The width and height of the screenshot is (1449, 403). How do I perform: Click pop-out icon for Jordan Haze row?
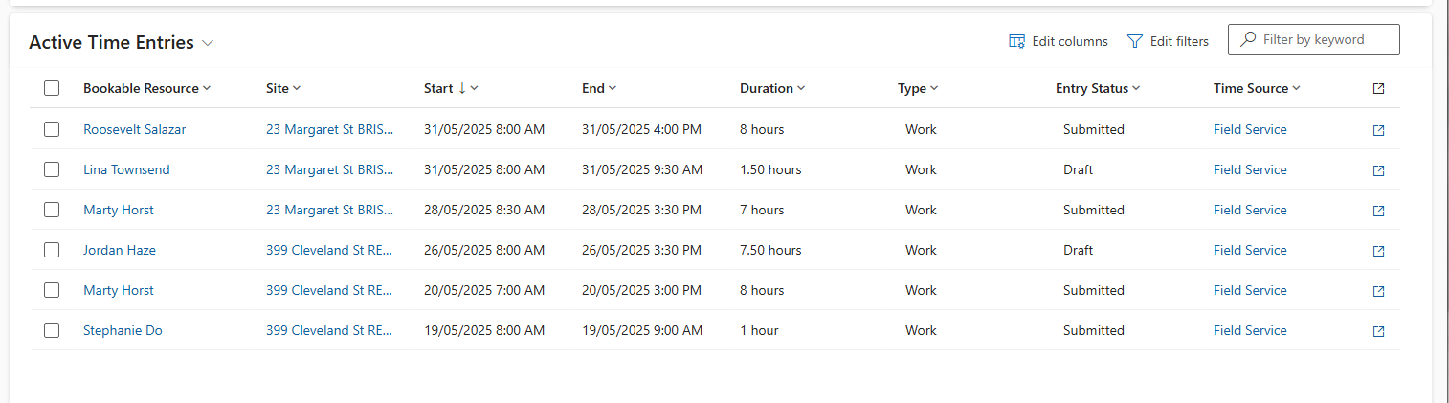(x=1378, y=251)
